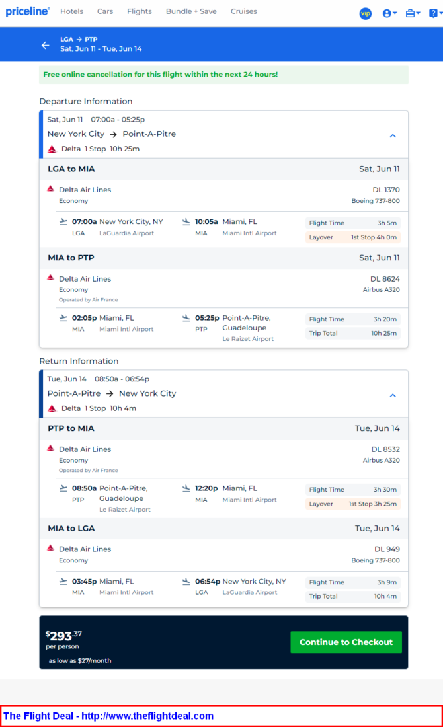443x727 pixels.
Task: Open the My Trips briefcase icon
Action: point(413,13)
